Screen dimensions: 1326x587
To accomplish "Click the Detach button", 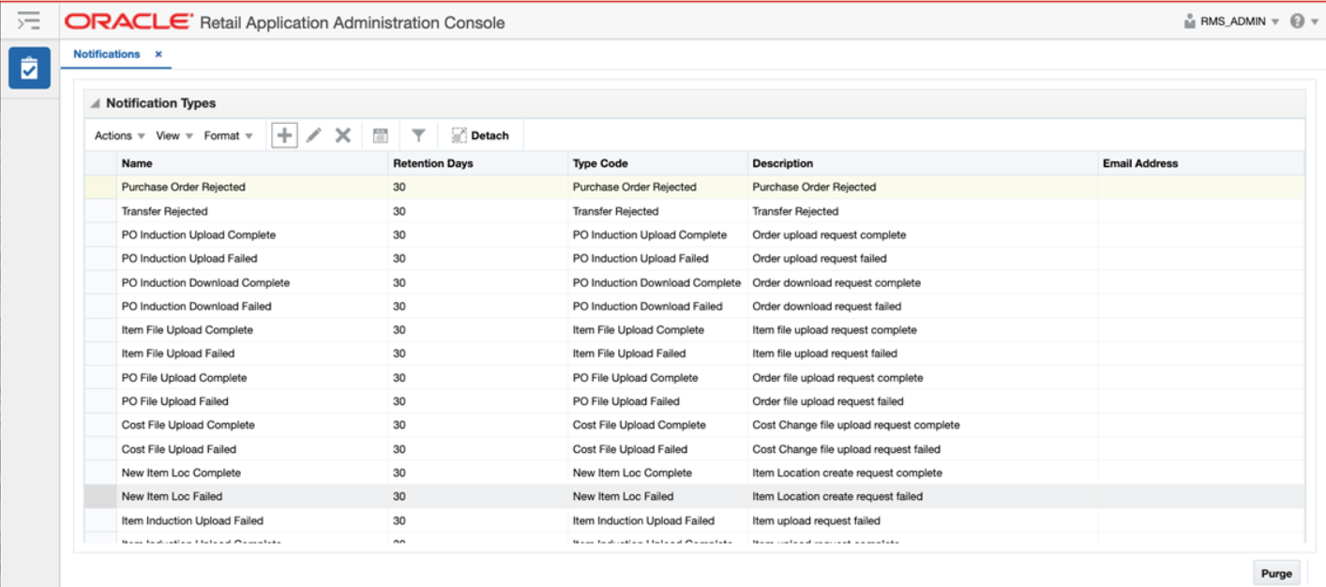I will 480,136.
